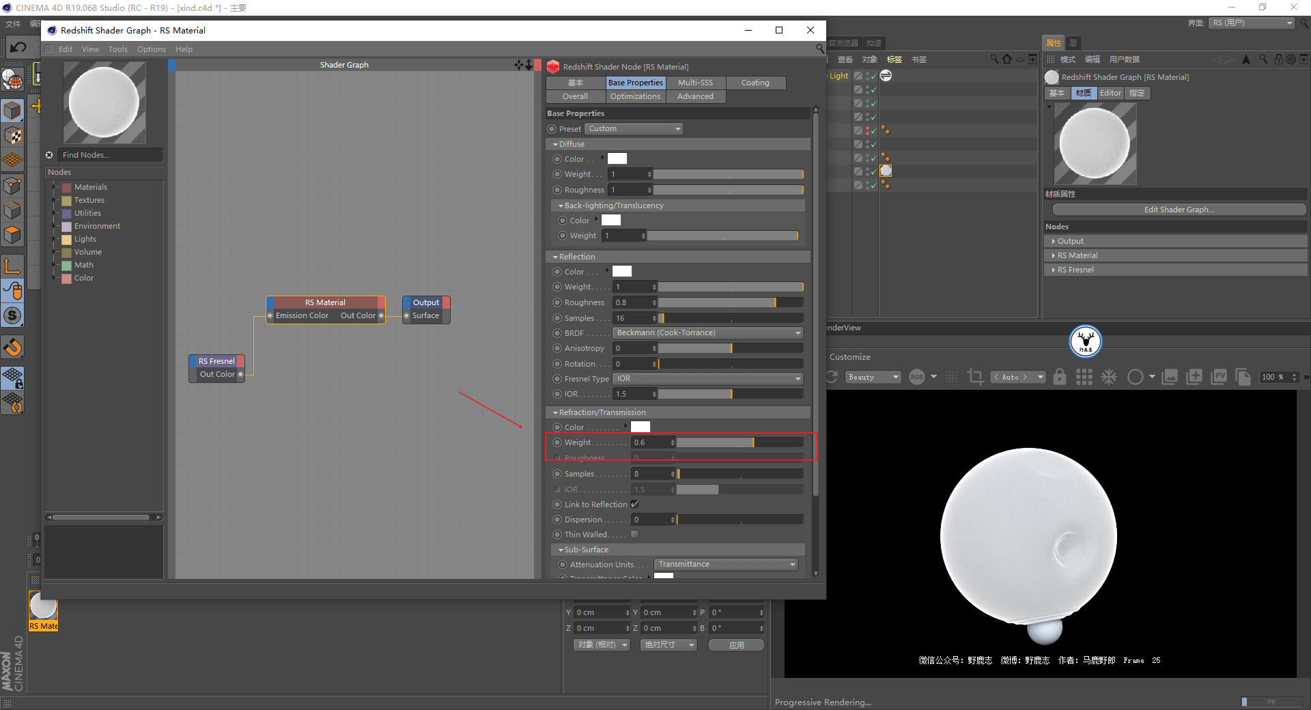Open the Tools menu in Shader Graph

click(x=118, y=49)
